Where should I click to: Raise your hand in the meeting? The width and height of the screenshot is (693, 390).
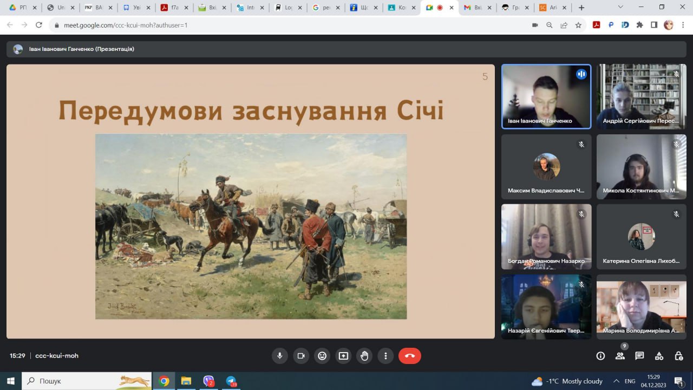click(x=364, y=356)
